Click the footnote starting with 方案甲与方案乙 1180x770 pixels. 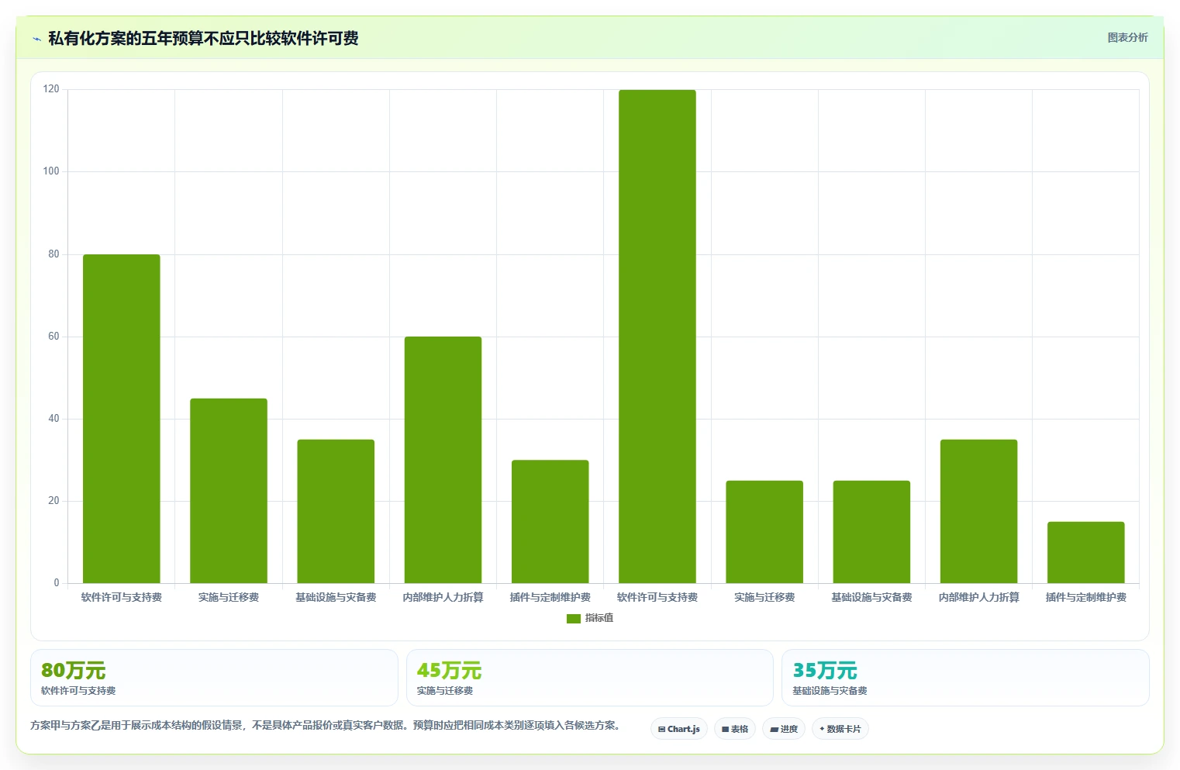(x=325, y=726)
